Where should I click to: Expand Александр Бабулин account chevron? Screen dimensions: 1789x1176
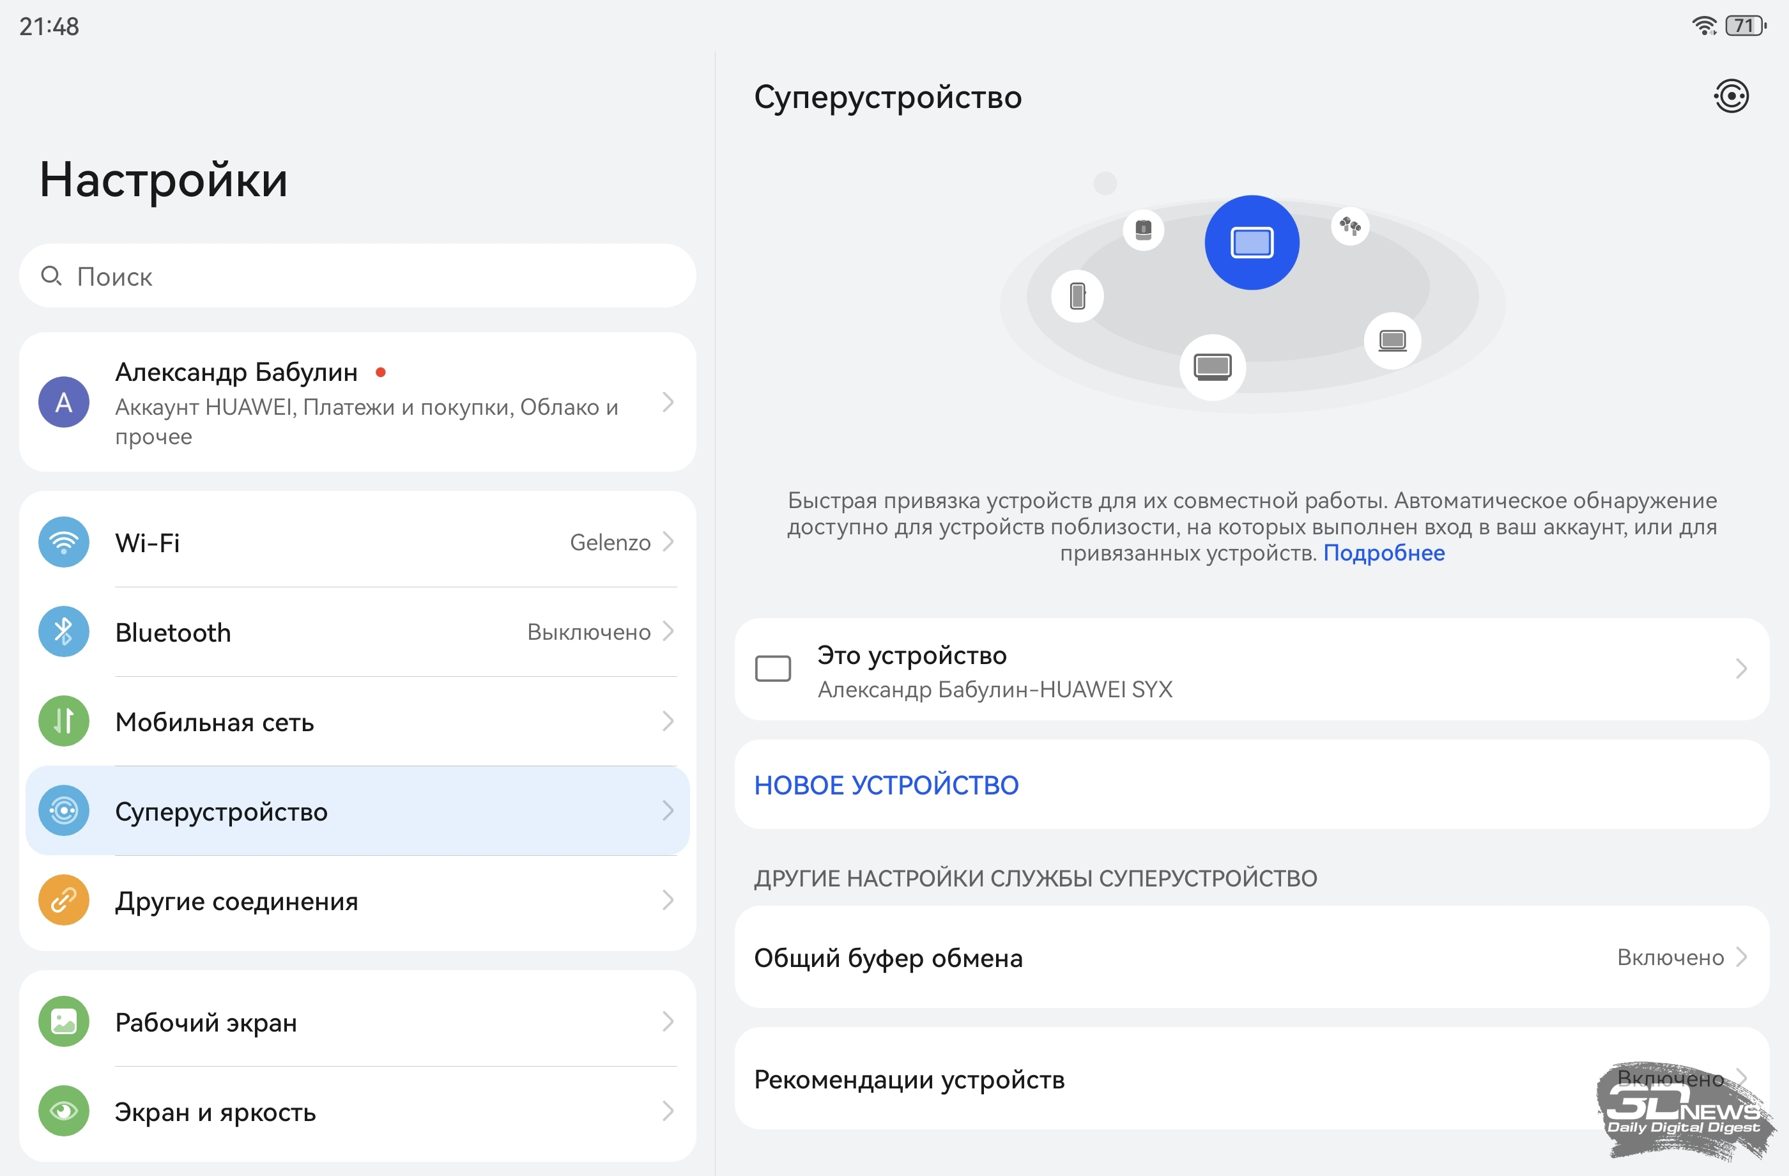(x=668, y=402)
